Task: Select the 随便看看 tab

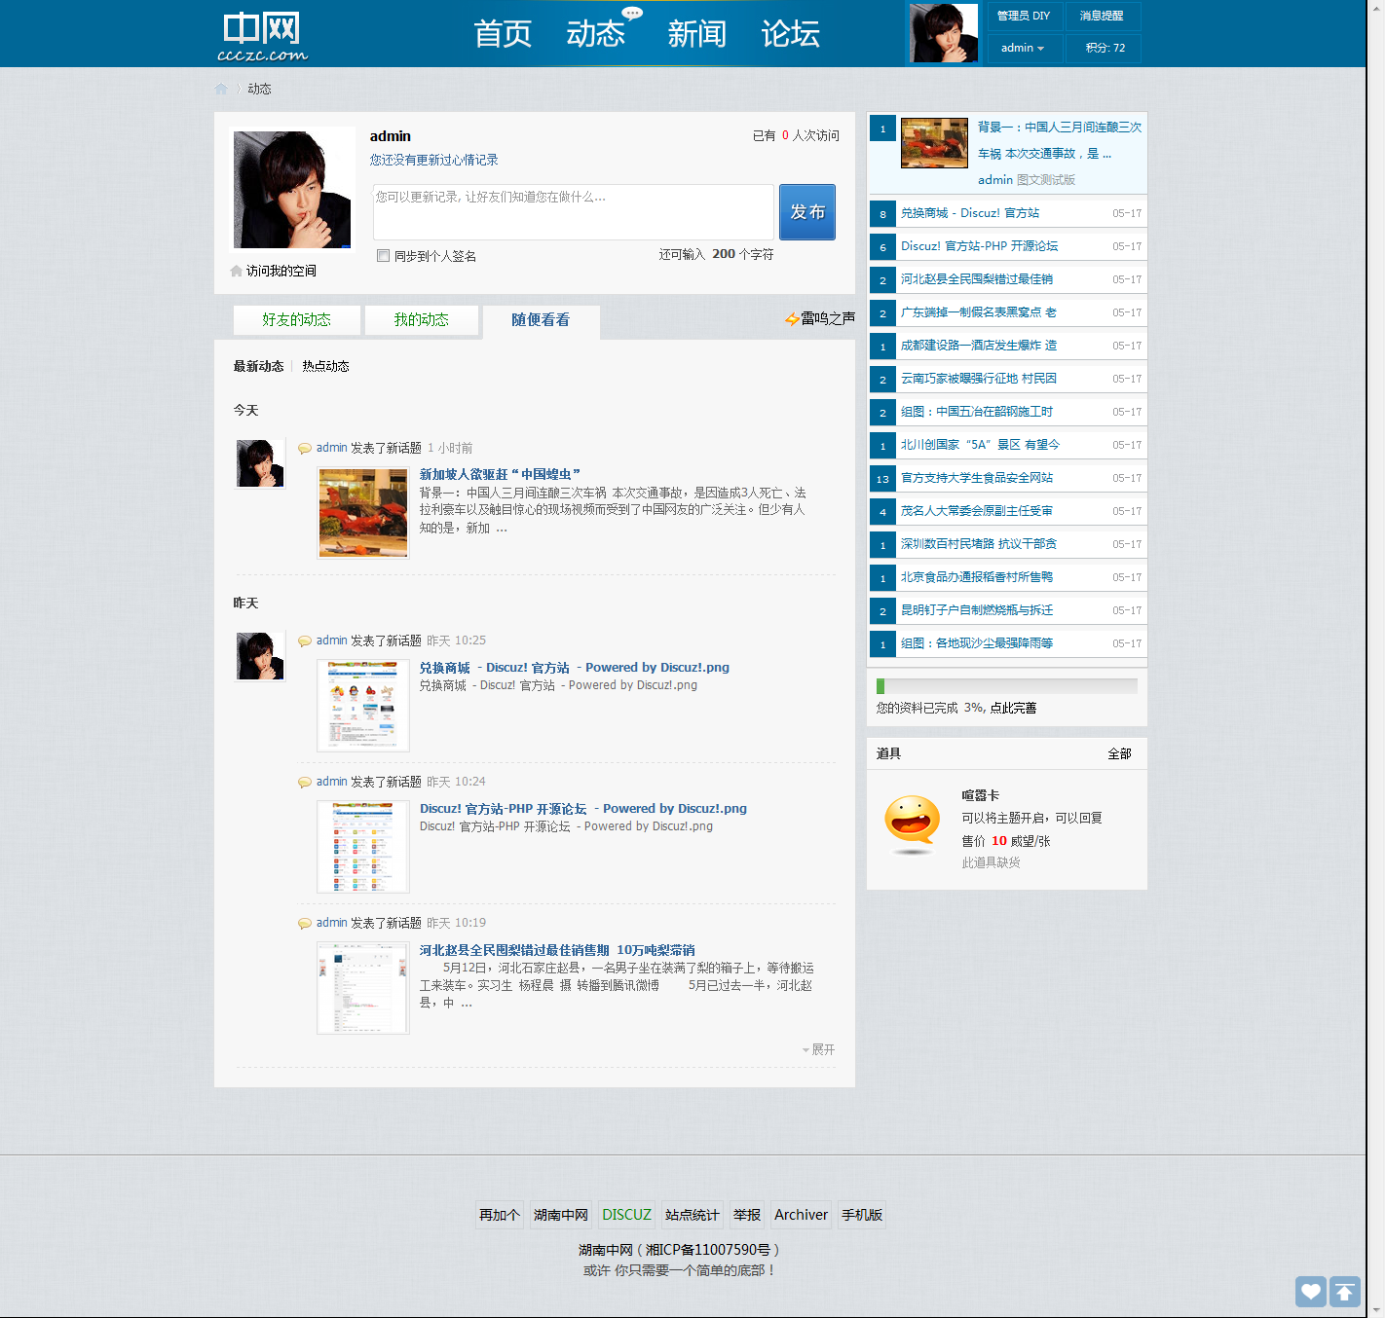Action: pyautogui.click(x=541, y=321)
